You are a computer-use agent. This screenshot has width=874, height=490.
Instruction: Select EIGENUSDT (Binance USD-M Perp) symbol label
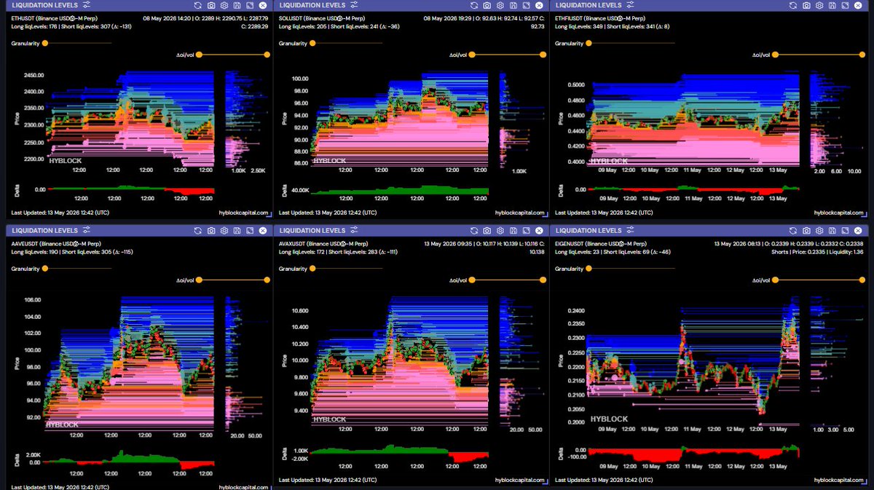pyautogui.click(x=601, y=243)
